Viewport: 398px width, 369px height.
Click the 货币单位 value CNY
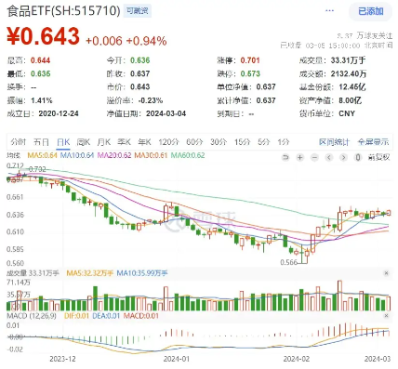(347, 113)
